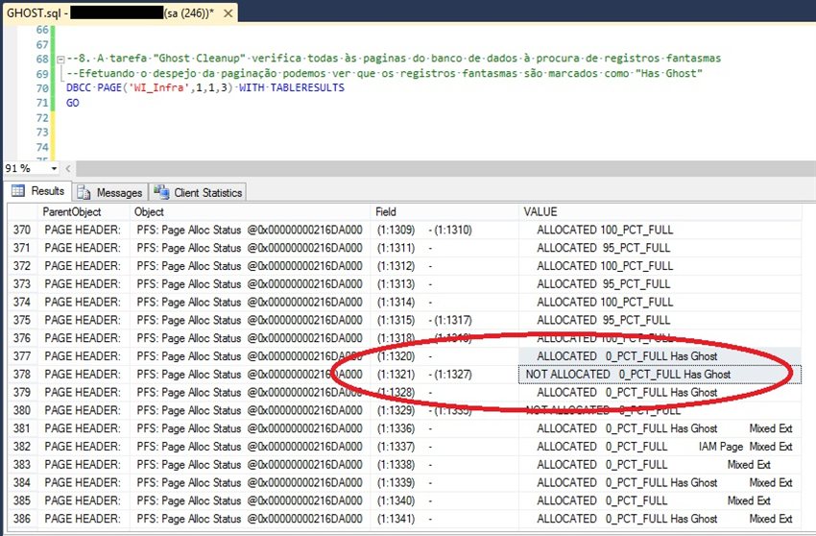The width and height of the screenshot is (816, 536).
Task: Select row header 370
Action: 22,230
